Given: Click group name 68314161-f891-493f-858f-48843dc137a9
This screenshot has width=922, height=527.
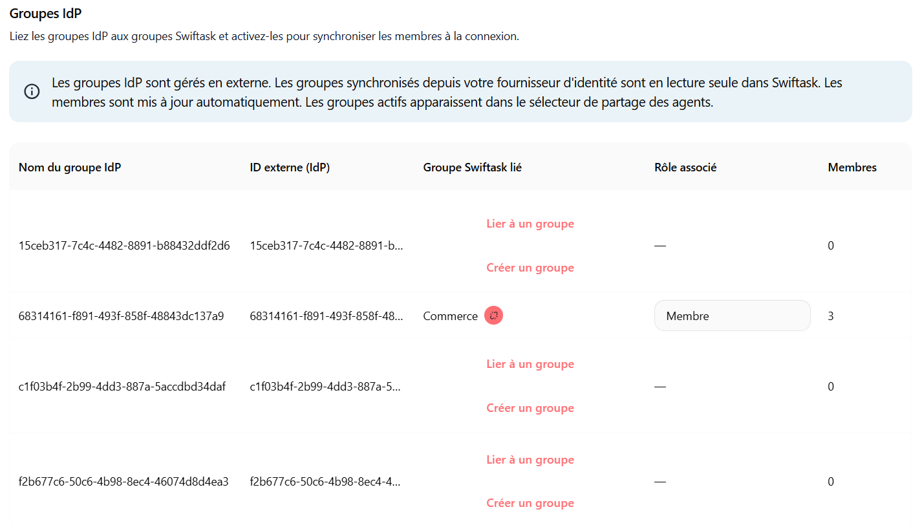Looking at the screenshot, I should [122, 316].
